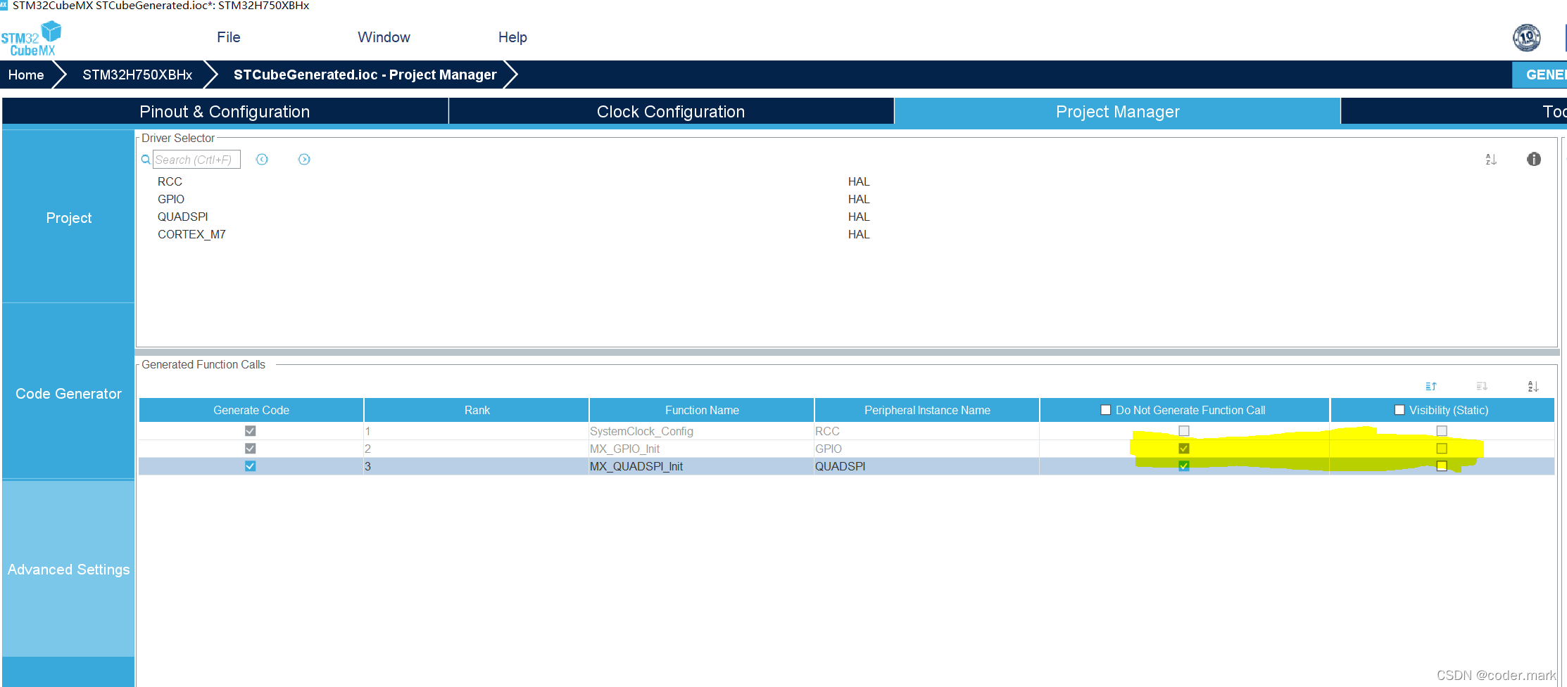This screenshot has height=687, width=1567.
Task: Click the STCubeGenerated.ioc Project Manager breadcrumb
Action: coord(365,75)
